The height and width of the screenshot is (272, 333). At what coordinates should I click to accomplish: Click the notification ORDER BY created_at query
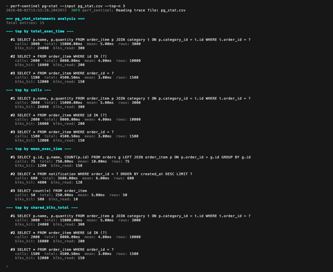[101, 174]
